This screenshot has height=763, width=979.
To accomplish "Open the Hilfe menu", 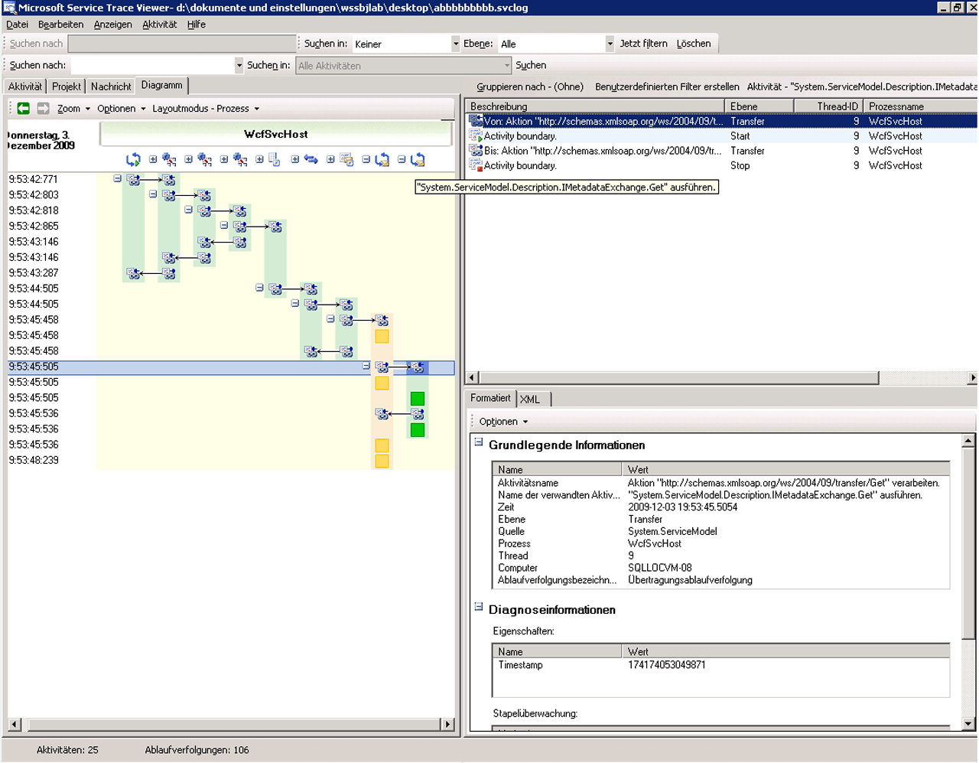I will (x=197, y=24).
